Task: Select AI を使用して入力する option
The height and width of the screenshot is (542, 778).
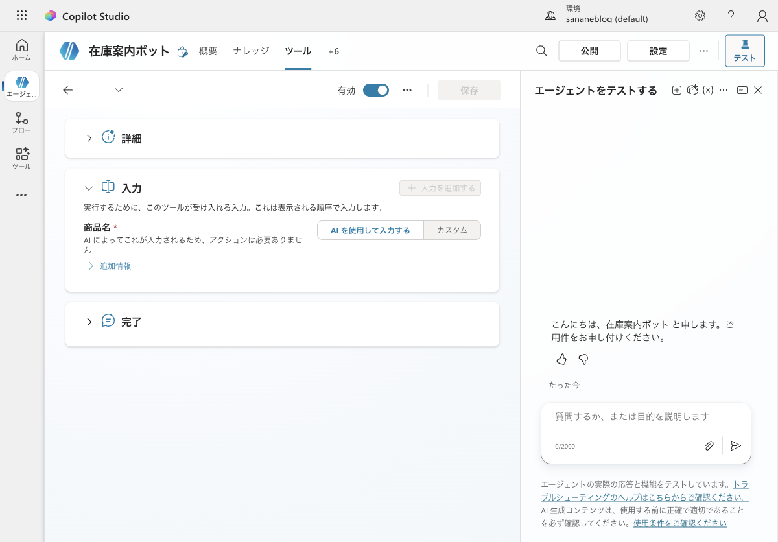Action: [370, 230]
